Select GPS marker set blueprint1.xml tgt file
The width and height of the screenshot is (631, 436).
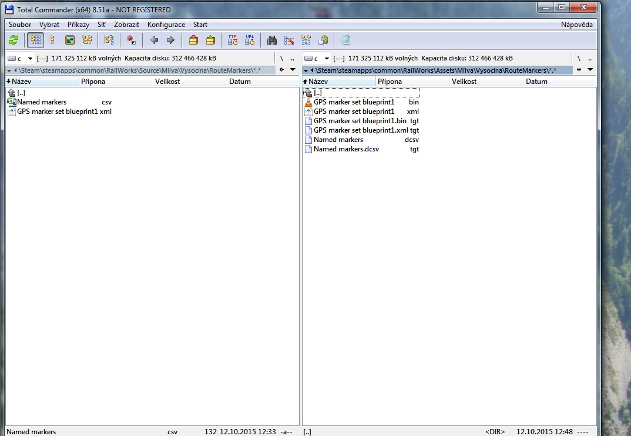coord(361,130)
